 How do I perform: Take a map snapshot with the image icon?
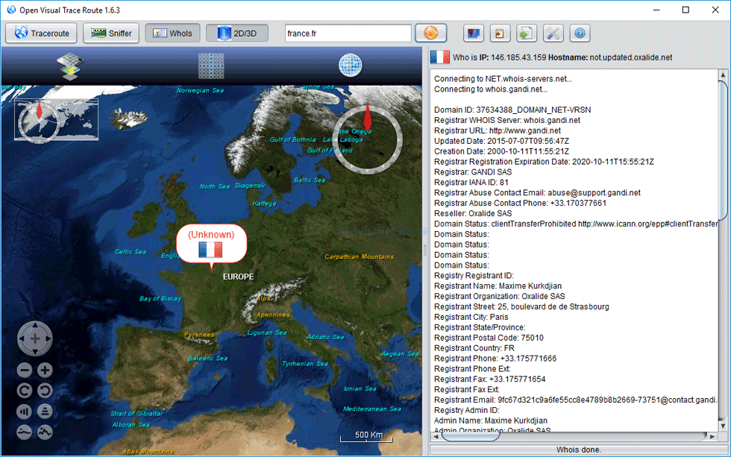point(473,33)
